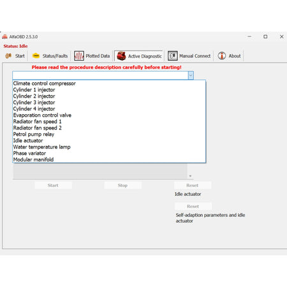This screenshot has width=287, height=287.
Task: Pick Radiator fan speed 2
Action: click(109, 128)
